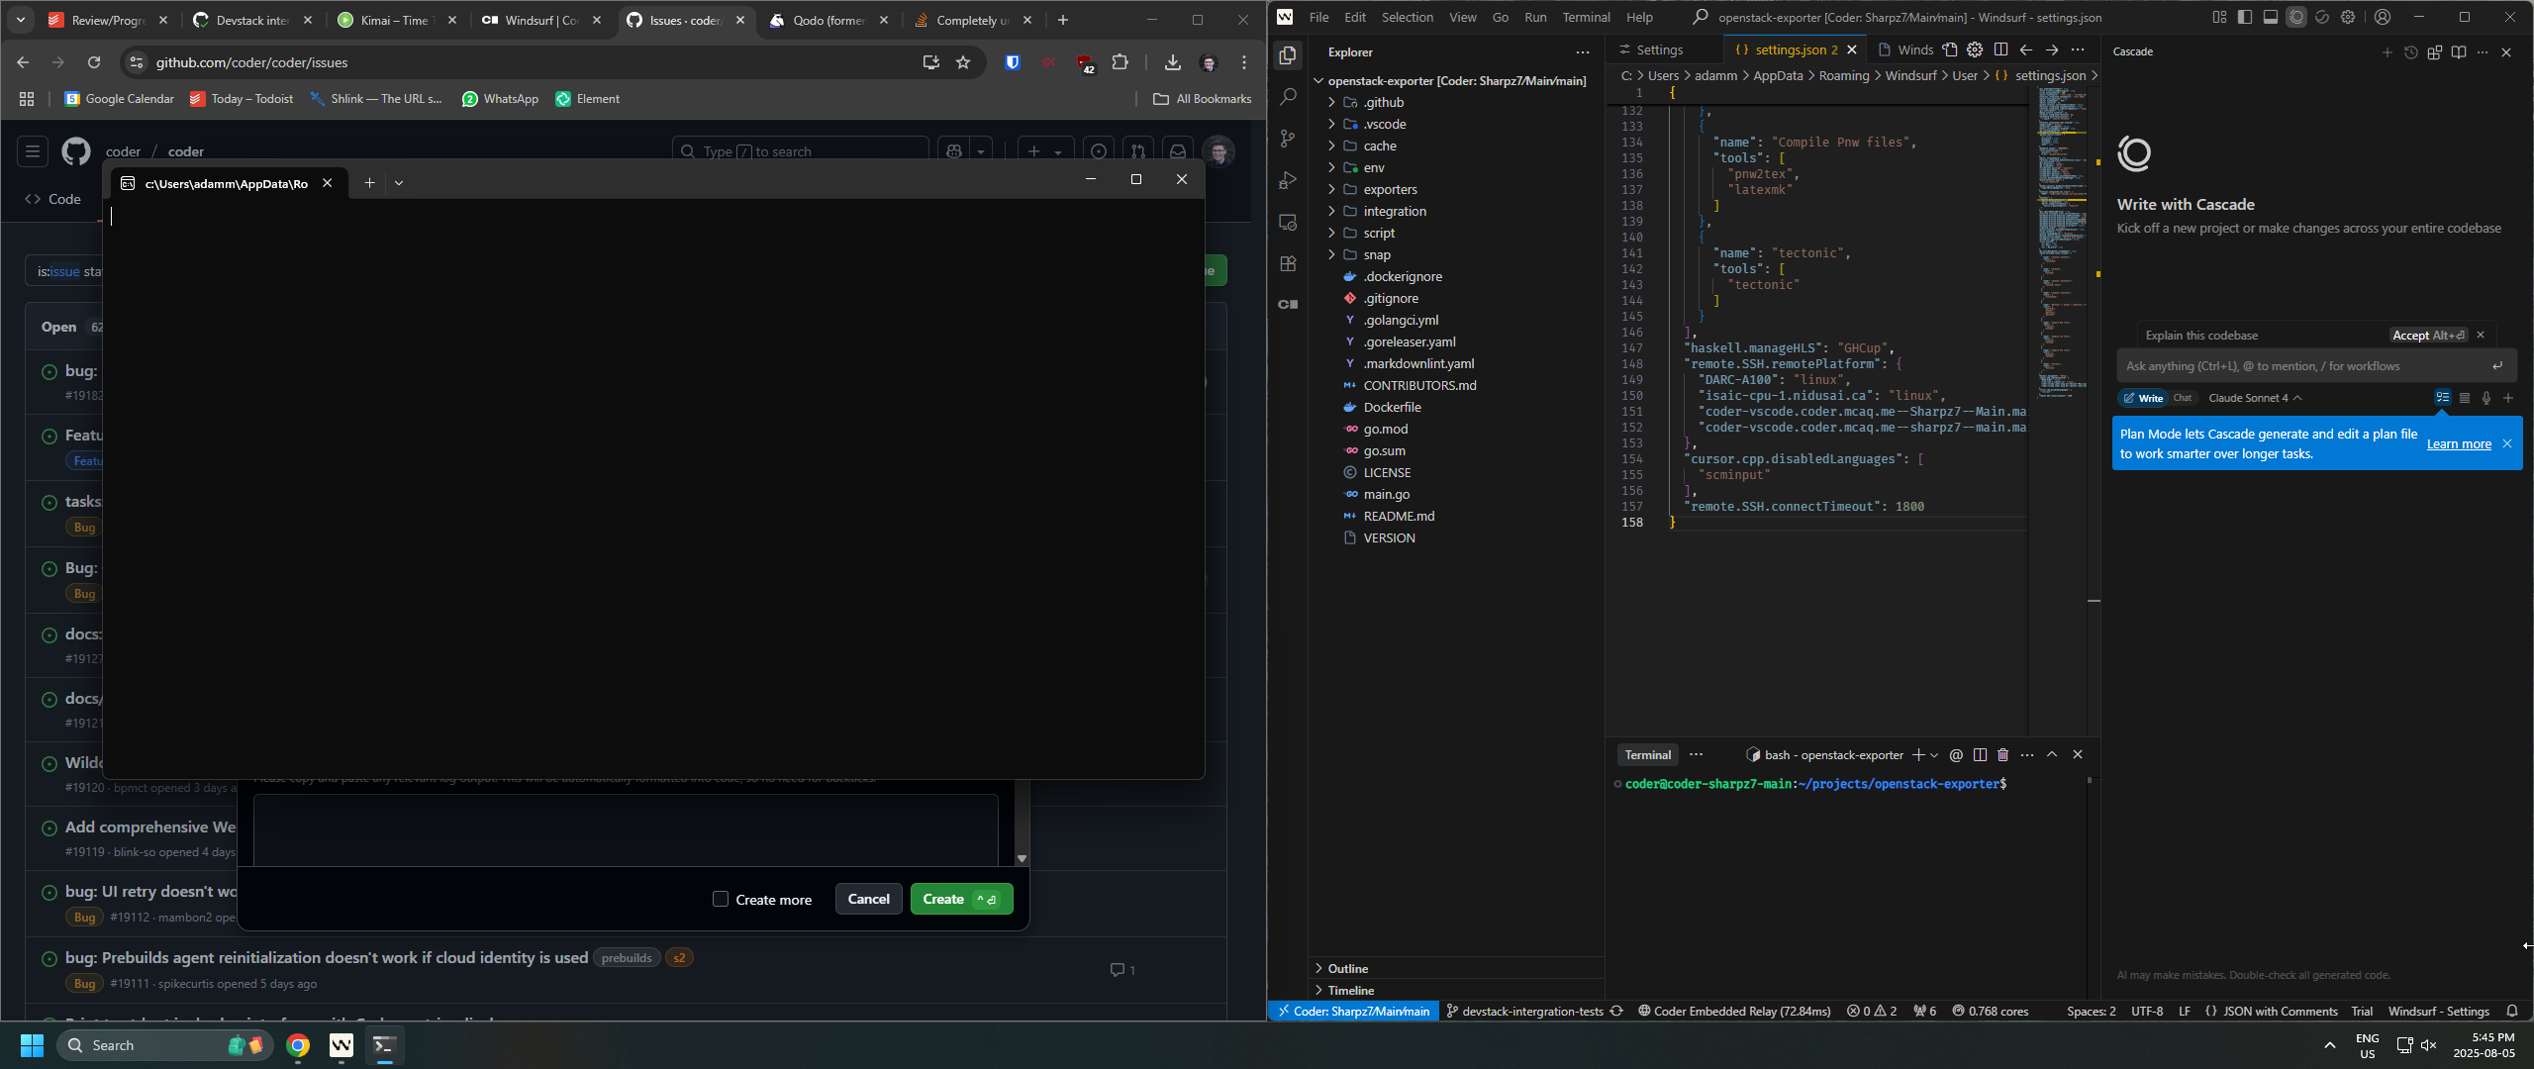Image resolution: width=2534 pixels, height=1069 pixels.
Task: Click Learn more link in Plan Mode tip
Action: point(2459,444)
